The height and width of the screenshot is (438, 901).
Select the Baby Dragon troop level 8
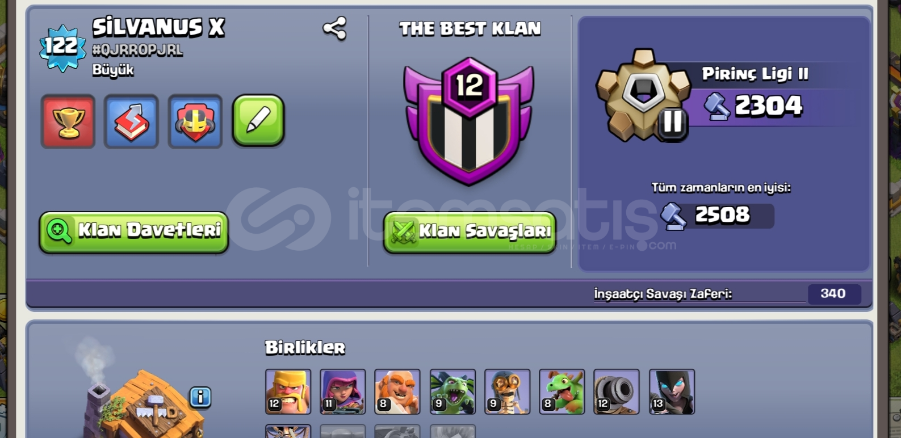tap(562, 391)
